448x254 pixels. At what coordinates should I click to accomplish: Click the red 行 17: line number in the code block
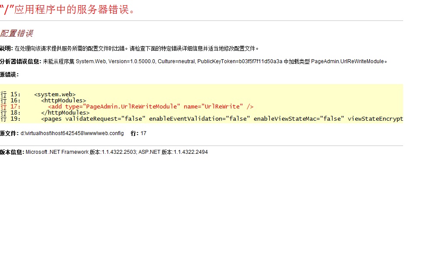coord(10,107)
